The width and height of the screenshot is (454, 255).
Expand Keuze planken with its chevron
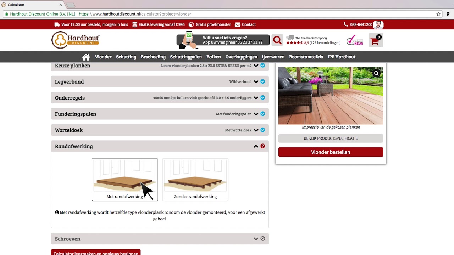click(256, 66)
